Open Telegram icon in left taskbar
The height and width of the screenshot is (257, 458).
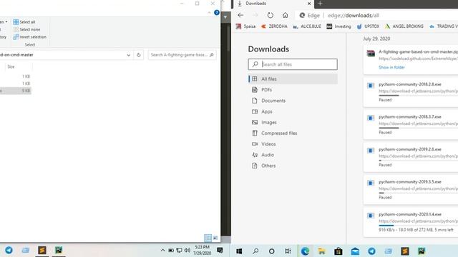(x=9, y=250)
